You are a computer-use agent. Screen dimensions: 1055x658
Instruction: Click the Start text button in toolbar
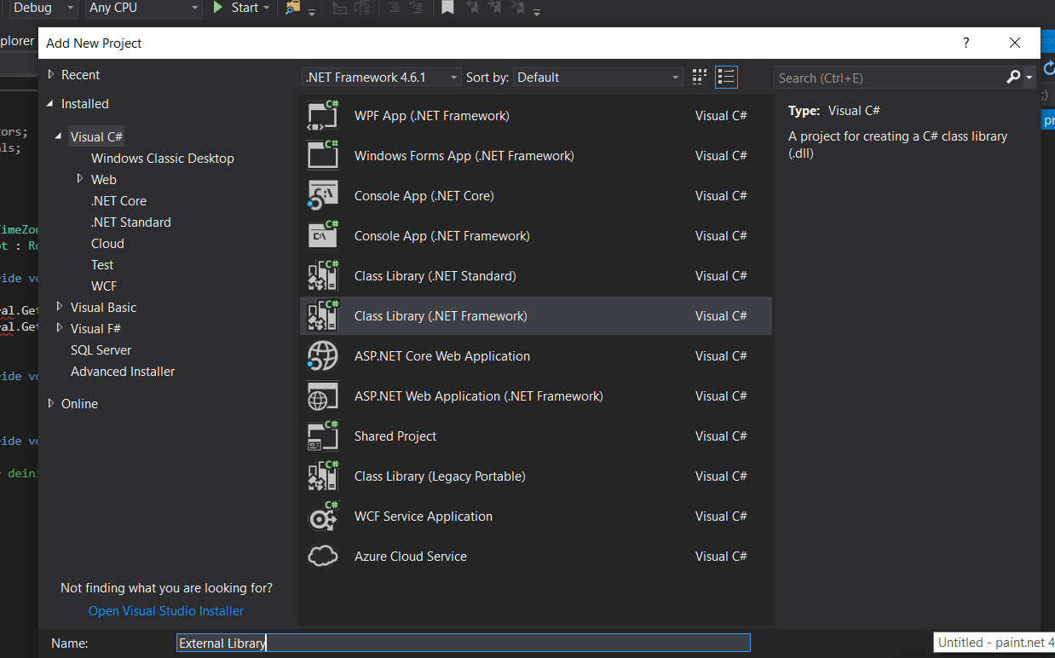[x=245, y=8]
